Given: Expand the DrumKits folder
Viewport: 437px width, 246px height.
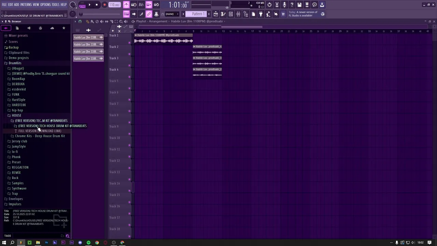Looking at the screenshot, I should pyautogui.click(x=15, y=63).
